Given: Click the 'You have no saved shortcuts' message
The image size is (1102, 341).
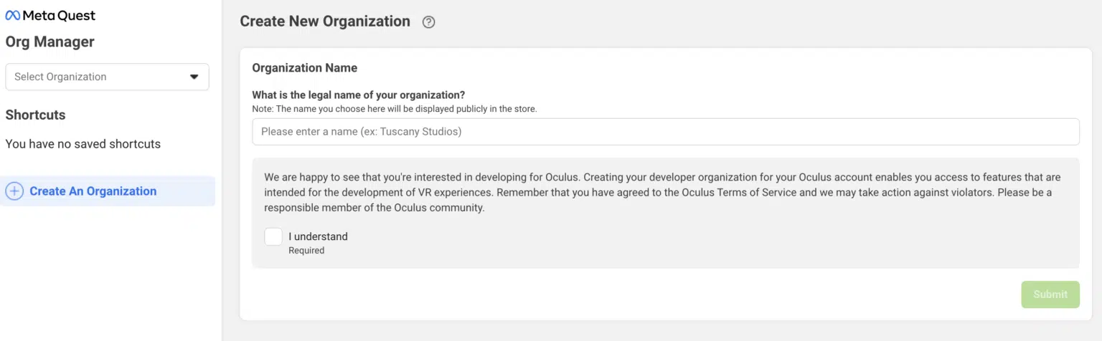Looking at the screenshot, I should [x=83, y=144].
